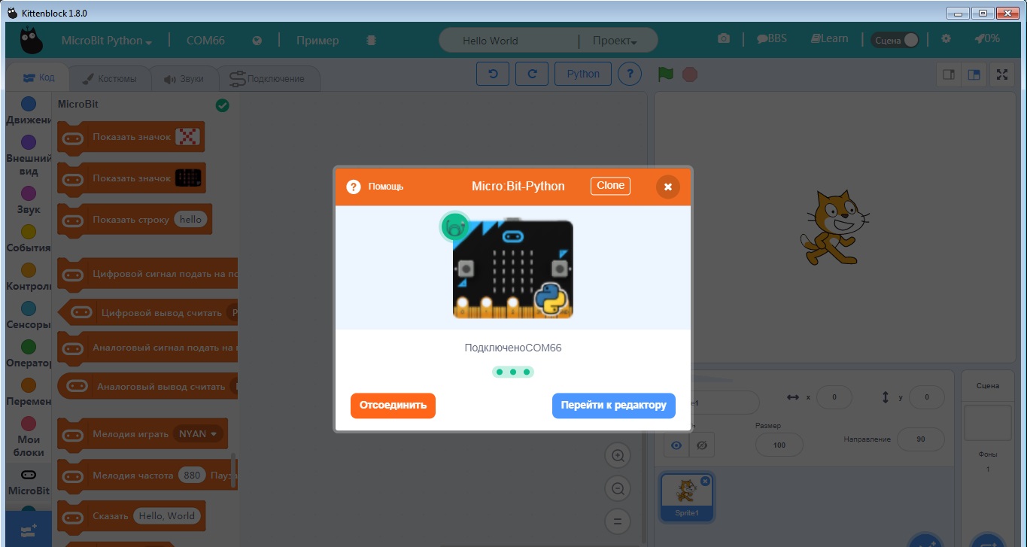Switch to the Код tab

coord(38,77)
